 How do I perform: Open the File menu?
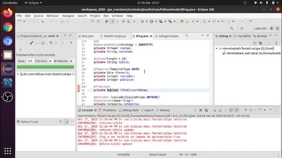click(x=19, y=16)
